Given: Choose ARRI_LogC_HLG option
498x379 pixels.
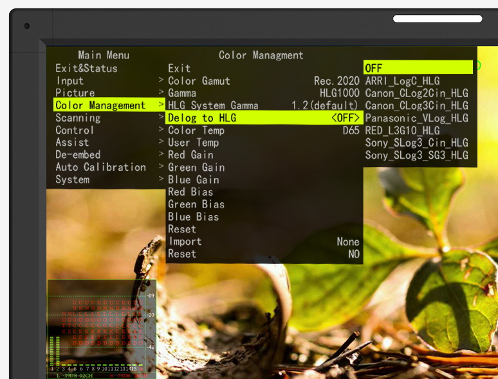Looking at the screenshot, I should click(402, 81).
